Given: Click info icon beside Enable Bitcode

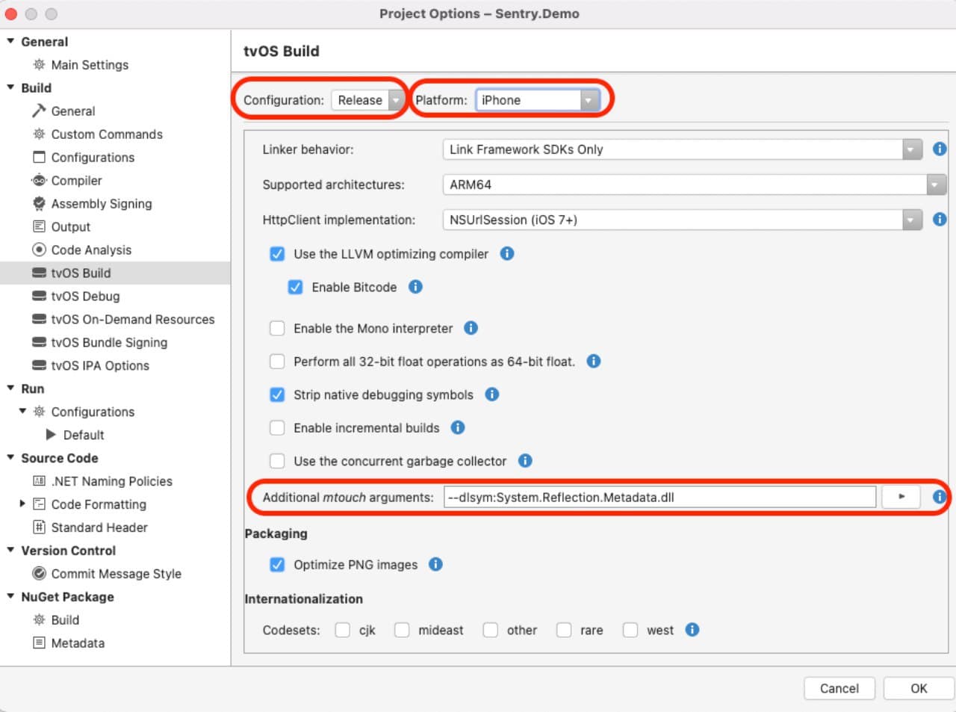Looking at the screenshot, I should [x=415, y=286].
